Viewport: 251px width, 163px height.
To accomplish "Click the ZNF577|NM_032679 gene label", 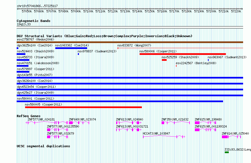I will [61, 133].
